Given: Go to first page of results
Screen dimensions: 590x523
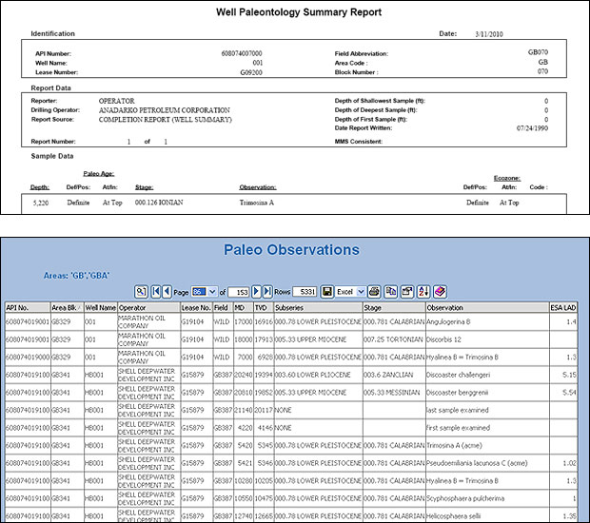Looking at the screenshot, I should click(156, 291).
